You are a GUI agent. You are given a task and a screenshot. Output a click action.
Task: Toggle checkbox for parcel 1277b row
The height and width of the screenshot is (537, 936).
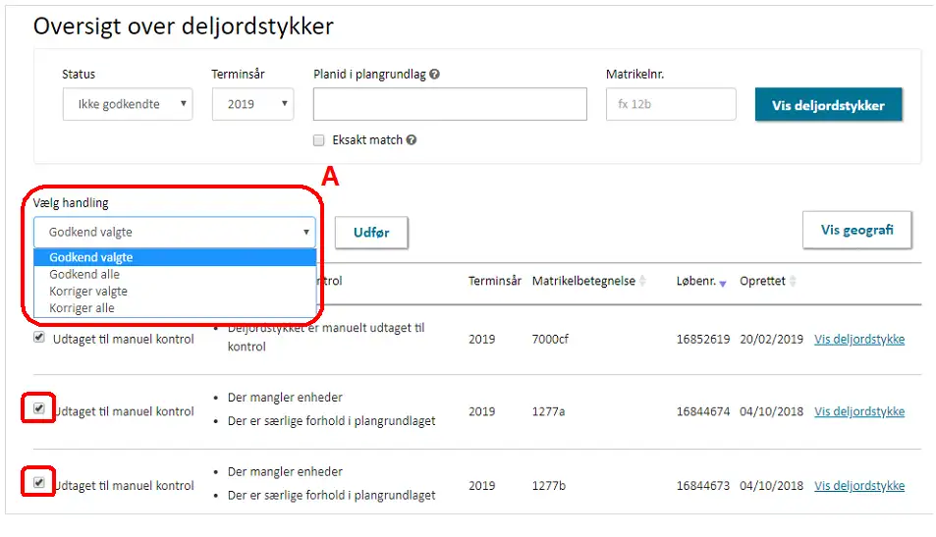(x=39, y=483)
